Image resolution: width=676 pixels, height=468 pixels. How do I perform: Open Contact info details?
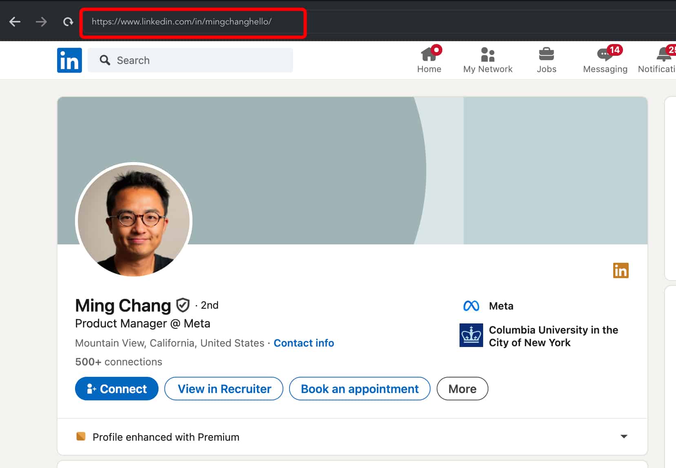(x=304, y=343)
